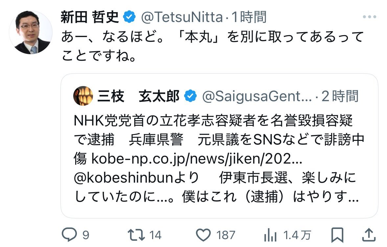Screen dimensions: 387x247
Task: Click the 1時間 timestamp
Action: coord(249,17)
